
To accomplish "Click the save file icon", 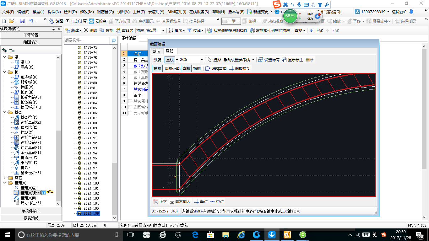I will tap(22, 21).
